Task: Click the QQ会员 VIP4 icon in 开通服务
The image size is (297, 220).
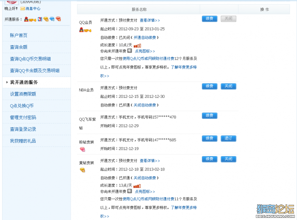Action: [x=30, y=19]
